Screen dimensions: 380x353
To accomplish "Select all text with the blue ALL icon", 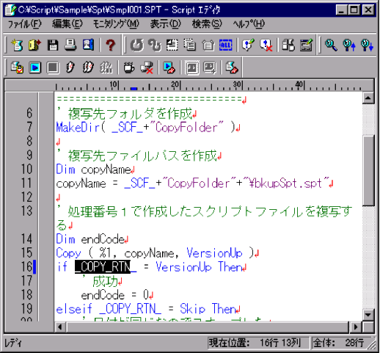I will [225, 45].
